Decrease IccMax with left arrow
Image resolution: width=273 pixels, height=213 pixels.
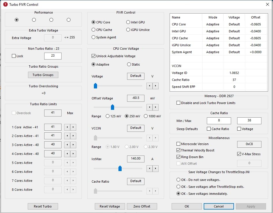pyautogui.click(x=150, y=168)
